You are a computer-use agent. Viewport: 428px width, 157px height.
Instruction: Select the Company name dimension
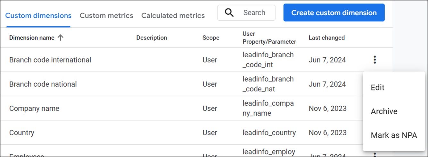(x=34, y=108)
